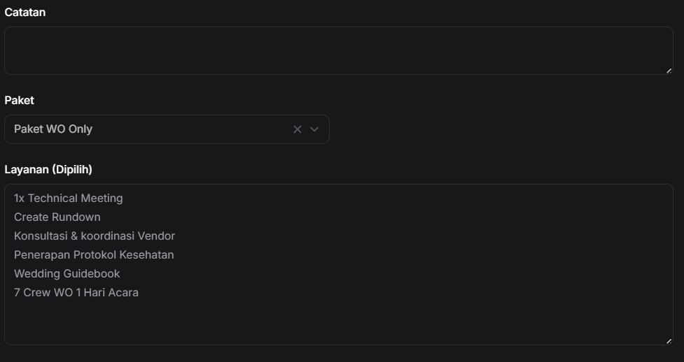Image resolution: width=684 pixels, height=362 pixels.
Task: Clear the selected Paket WO Only value
Action: [298, 129]
